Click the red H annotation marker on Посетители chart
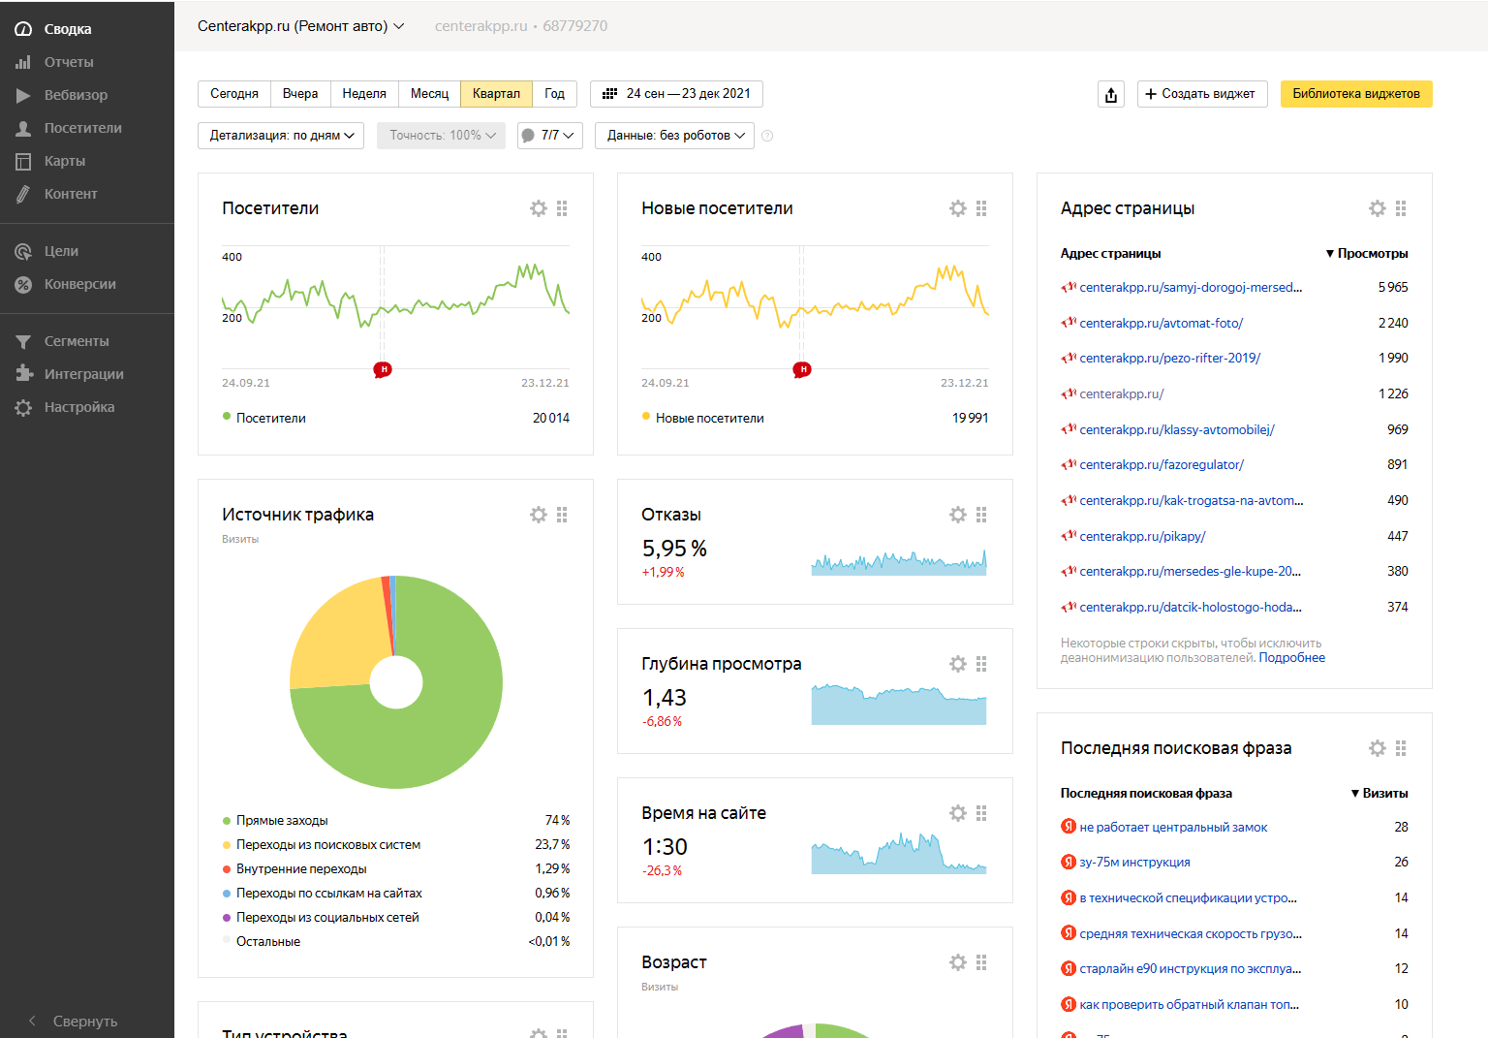Screen dimensions: 1488x1038 click(384, 369)
